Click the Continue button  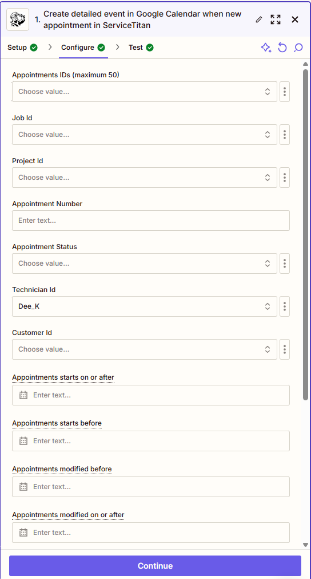pyautogui.click(x=155, y=566)
